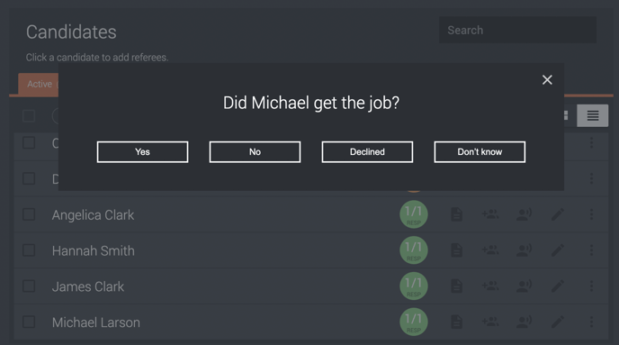Open more options for James Clark
Viewport: 619px width, 345px height.
point(591,286)
